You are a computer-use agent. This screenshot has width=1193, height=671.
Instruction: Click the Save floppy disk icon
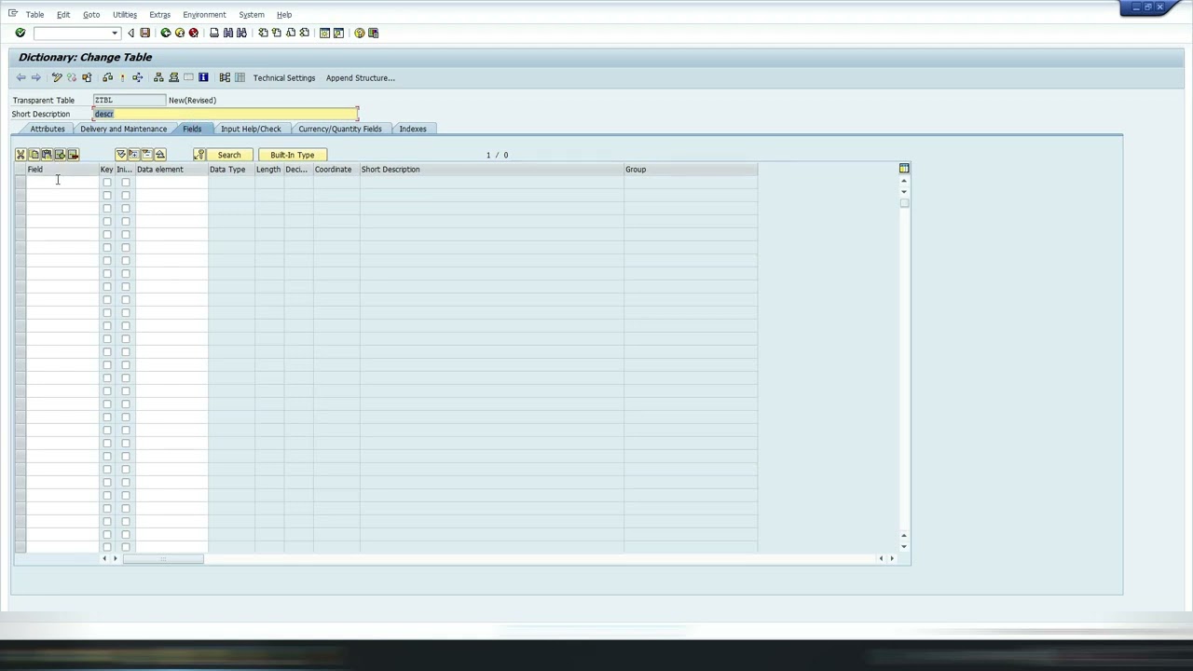[x=144, y=33]
